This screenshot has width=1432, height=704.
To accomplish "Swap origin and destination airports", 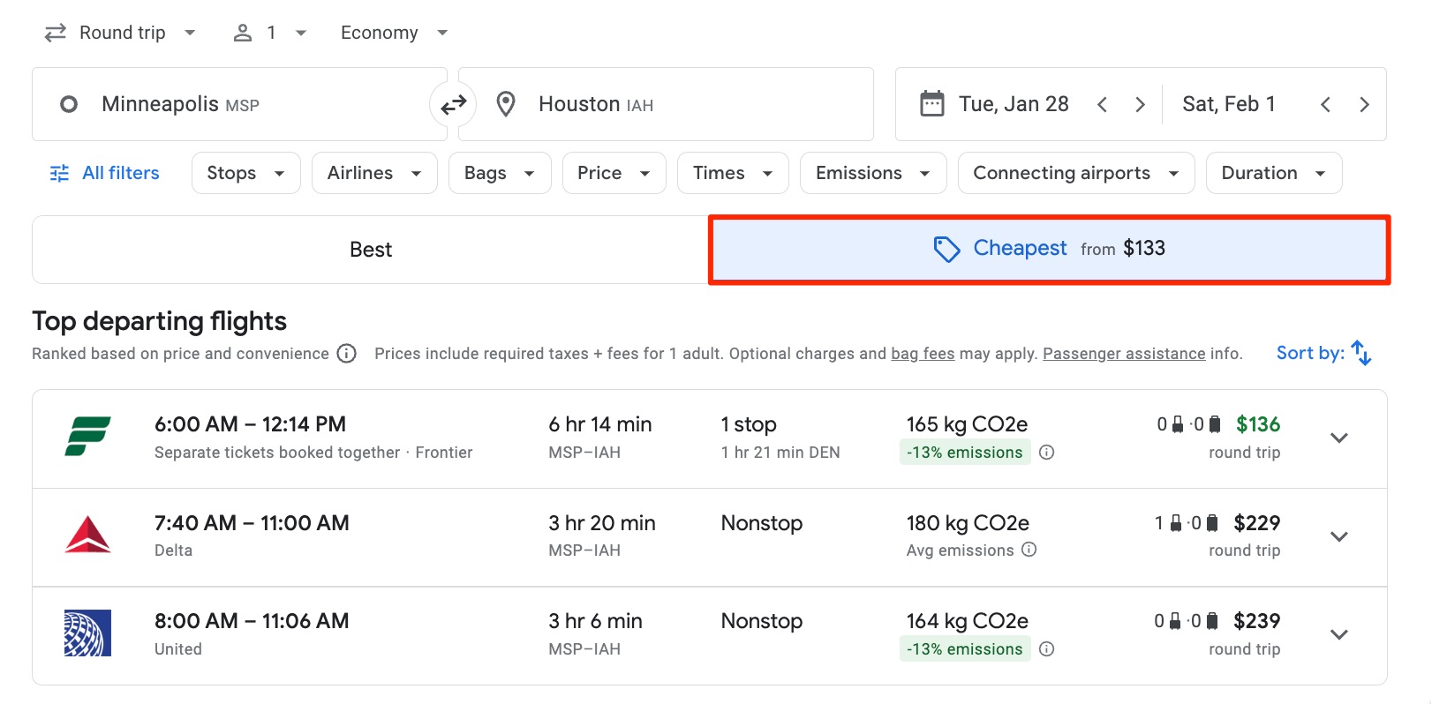I will click(x=454, y=105).
